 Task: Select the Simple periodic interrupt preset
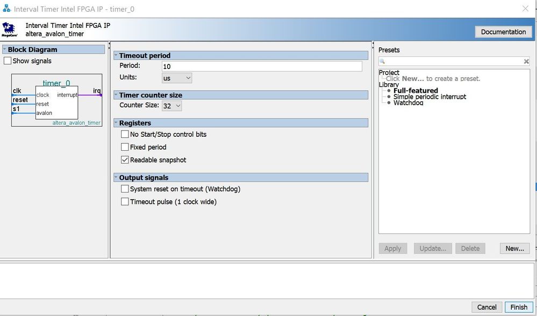(x=429, y=97)
